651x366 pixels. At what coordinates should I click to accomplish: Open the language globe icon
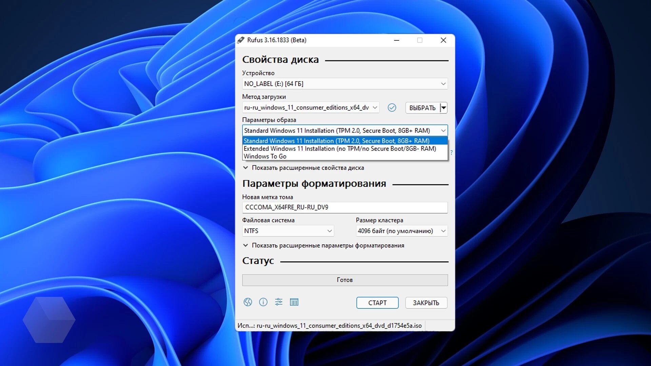pyautogui.click(x=248, y=302)
